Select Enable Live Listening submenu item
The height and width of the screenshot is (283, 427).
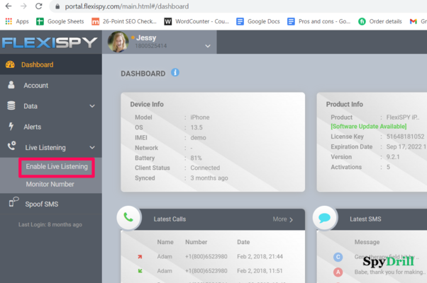pos(57,167)
